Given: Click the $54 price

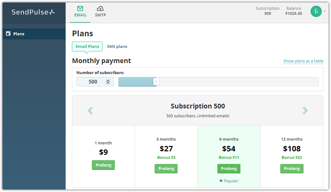Looking at the screenshot, I should coord(229,148).
